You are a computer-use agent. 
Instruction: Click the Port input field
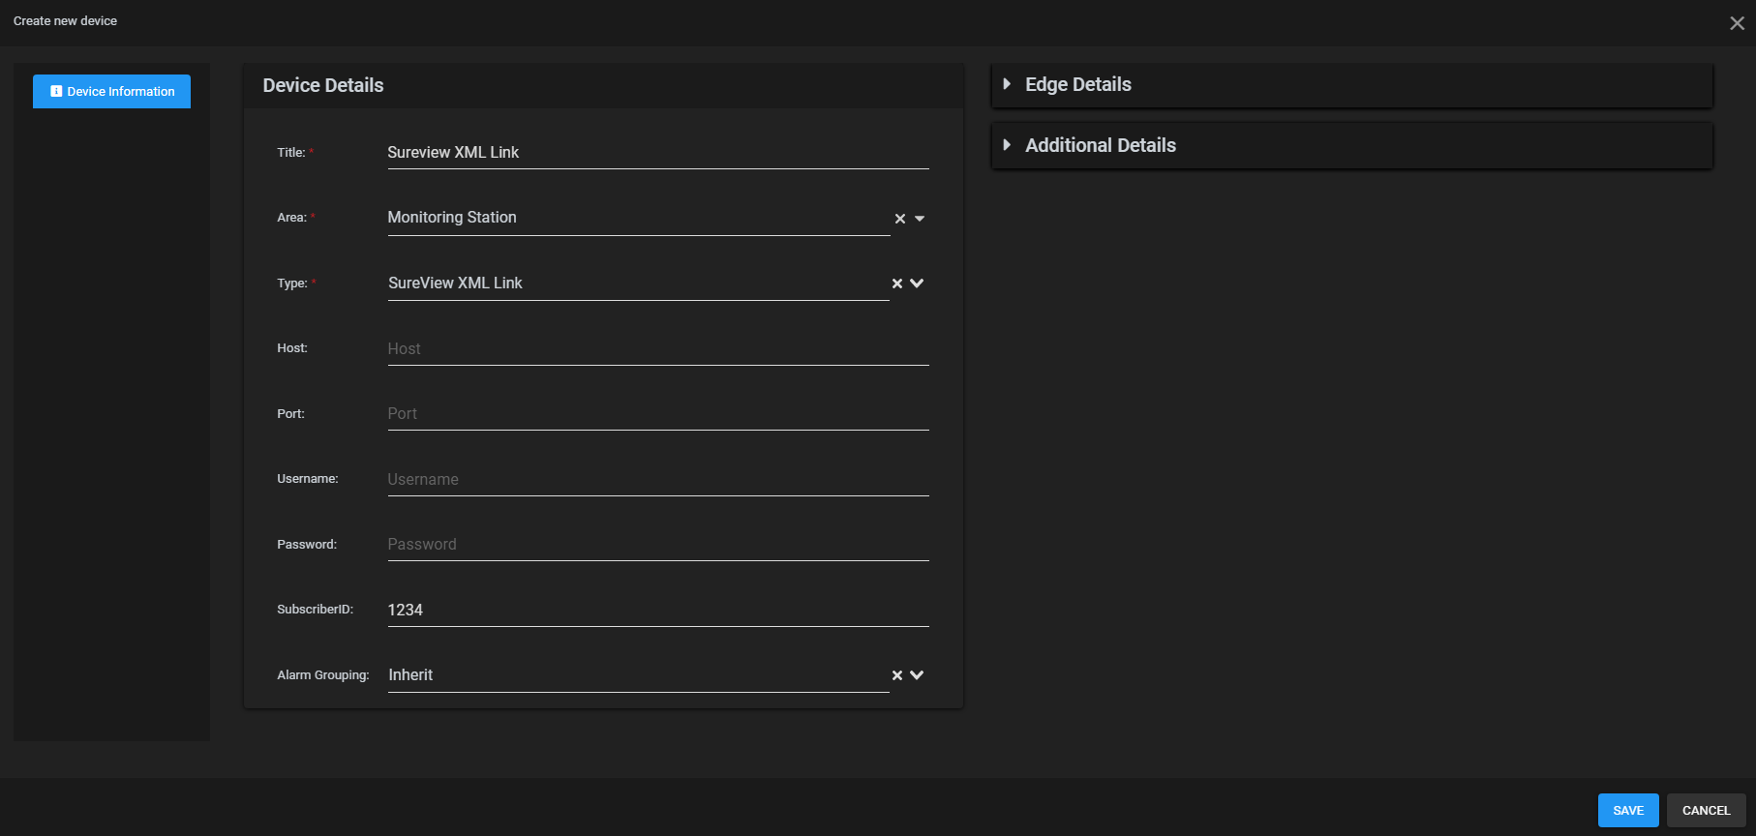pyautogui.click(x=657, y=414)
